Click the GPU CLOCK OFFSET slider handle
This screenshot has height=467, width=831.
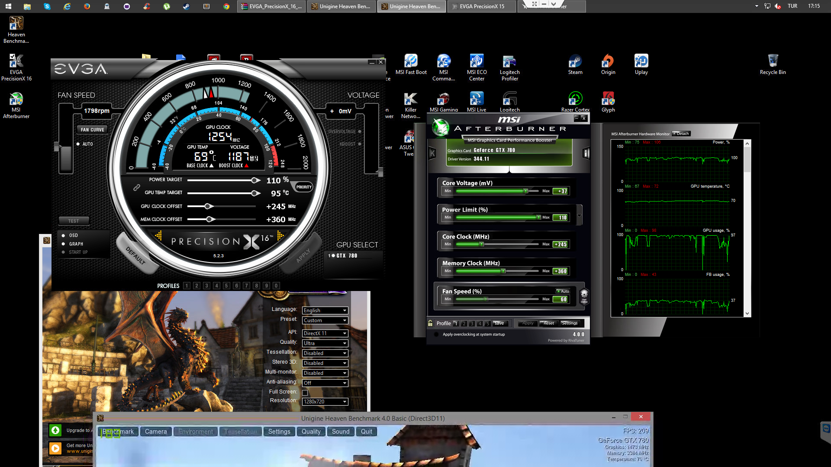[x=208, y=206]
